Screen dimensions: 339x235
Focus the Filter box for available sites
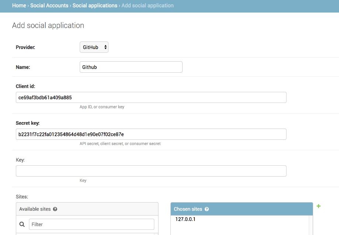click(x=91, y=224)
